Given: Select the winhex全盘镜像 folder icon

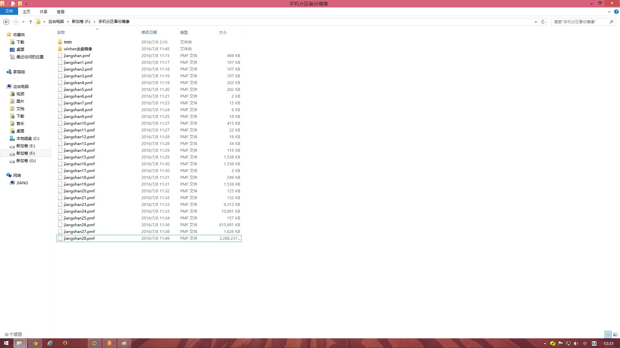Looking at the screenshot, I should 60,49.
